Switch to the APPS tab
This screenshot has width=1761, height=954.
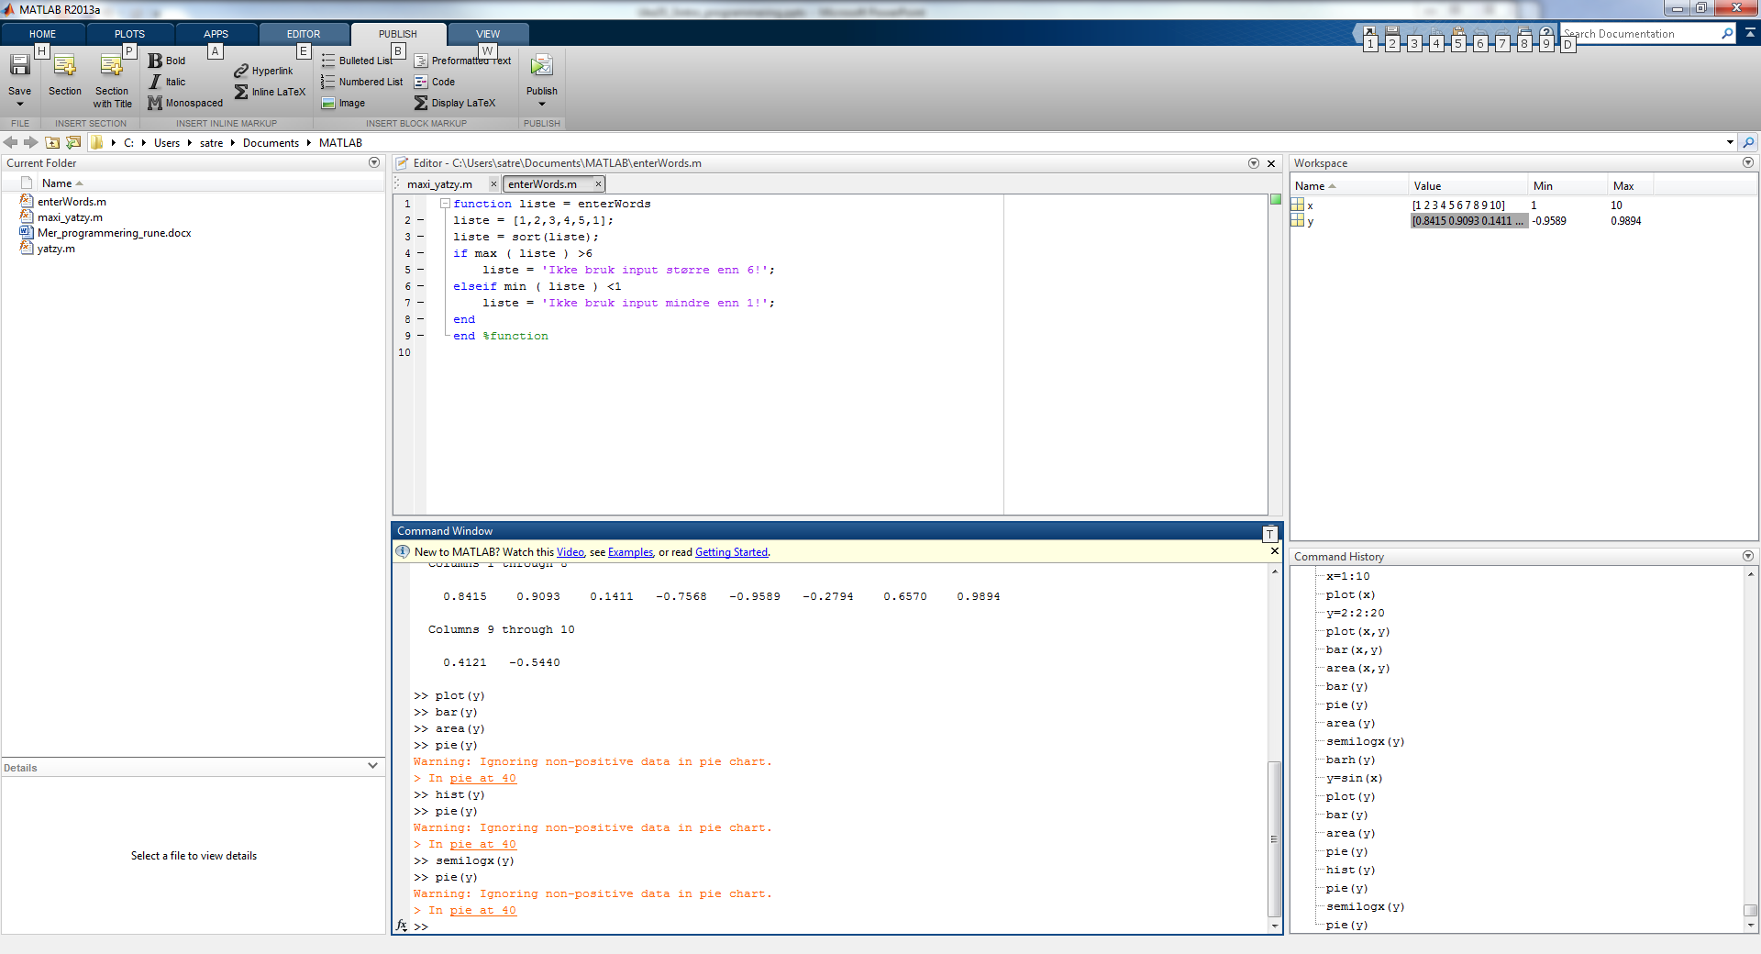(216, 34)
